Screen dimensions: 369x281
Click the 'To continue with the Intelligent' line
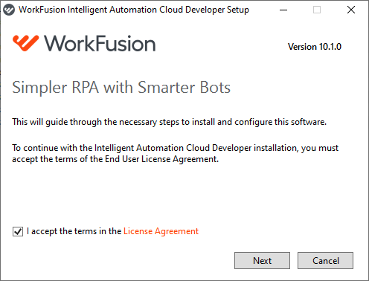175,148
